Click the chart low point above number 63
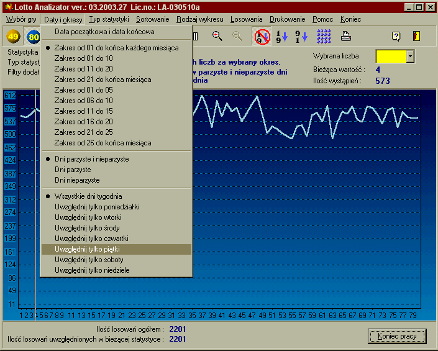Image resolution: width=438 pixels, height=351 pixels. point(332,138)
